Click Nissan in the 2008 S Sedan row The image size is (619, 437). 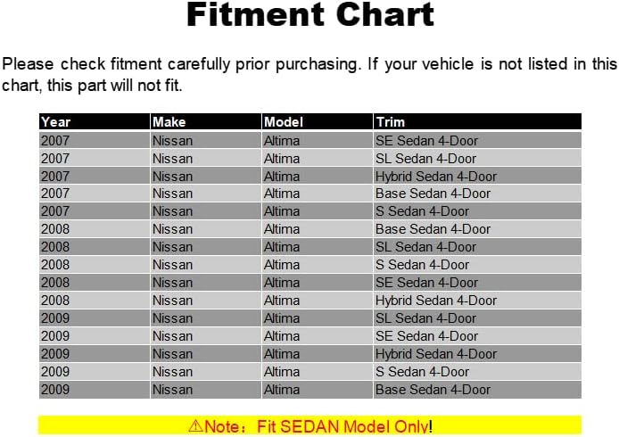pos(172,265)
